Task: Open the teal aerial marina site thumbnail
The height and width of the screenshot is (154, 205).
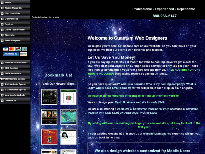Action: pos(69,117)
